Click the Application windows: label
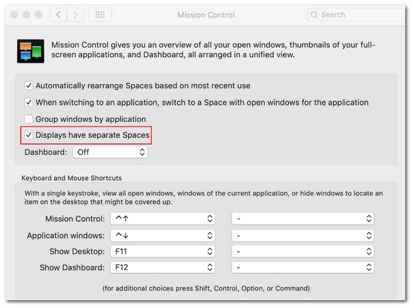Screen dimensions: 411x306 click(66, 235)
